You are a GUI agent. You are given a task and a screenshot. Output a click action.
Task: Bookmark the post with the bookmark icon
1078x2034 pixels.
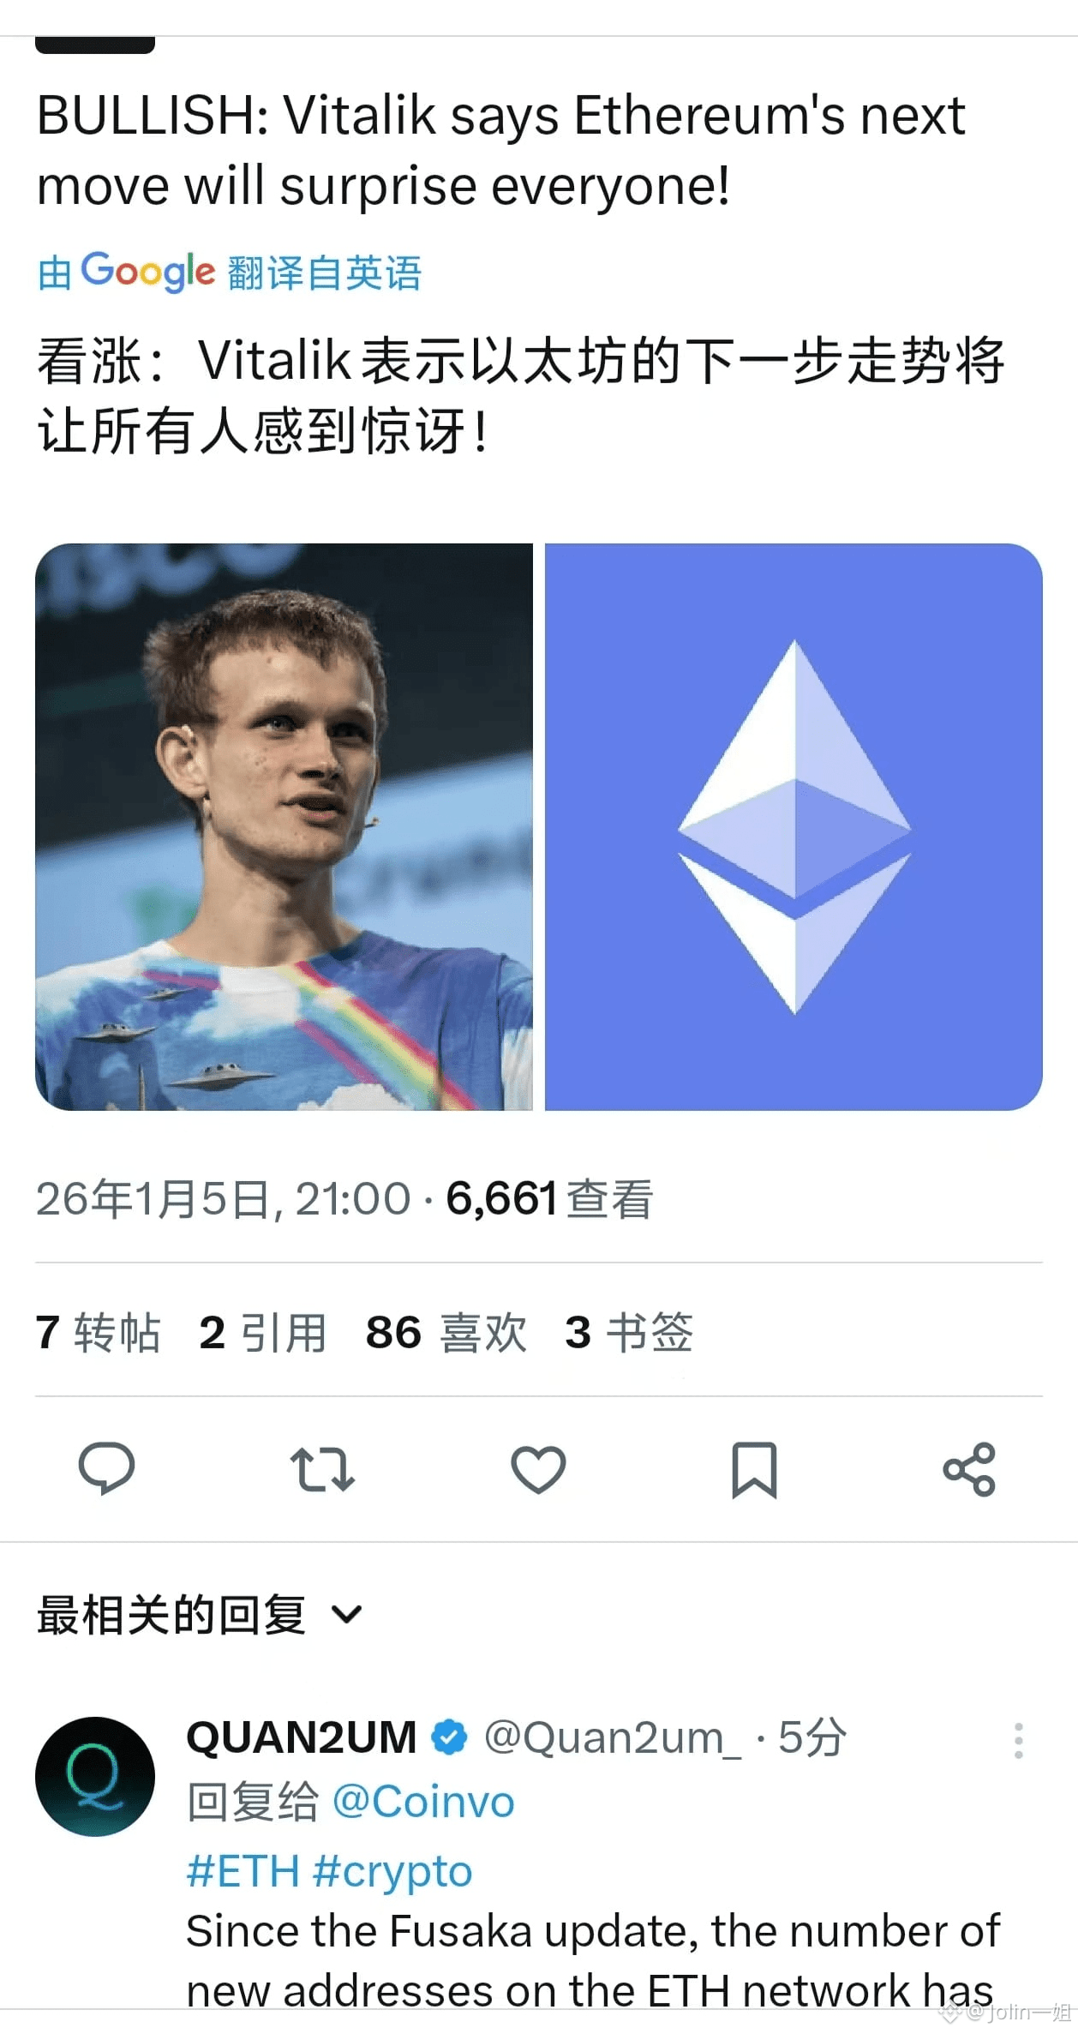tap(754, 1469)
